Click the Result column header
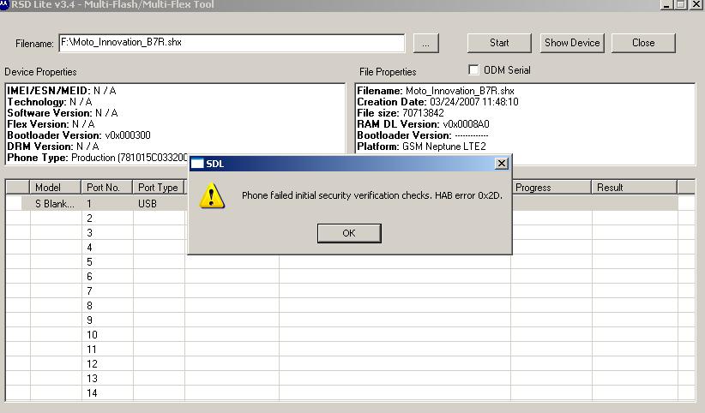 click(634, 188)
